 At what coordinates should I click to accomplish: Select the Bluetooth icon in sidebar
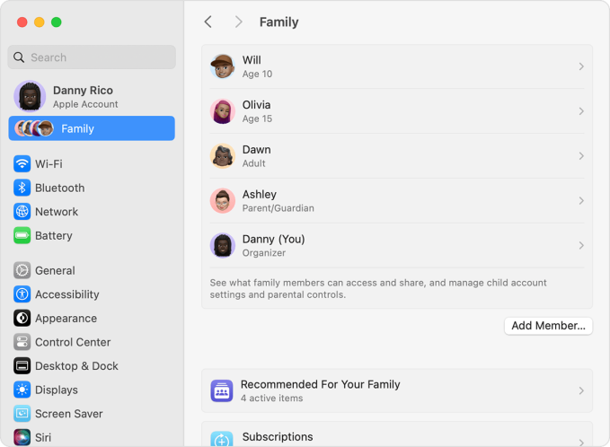coord(22,188)
